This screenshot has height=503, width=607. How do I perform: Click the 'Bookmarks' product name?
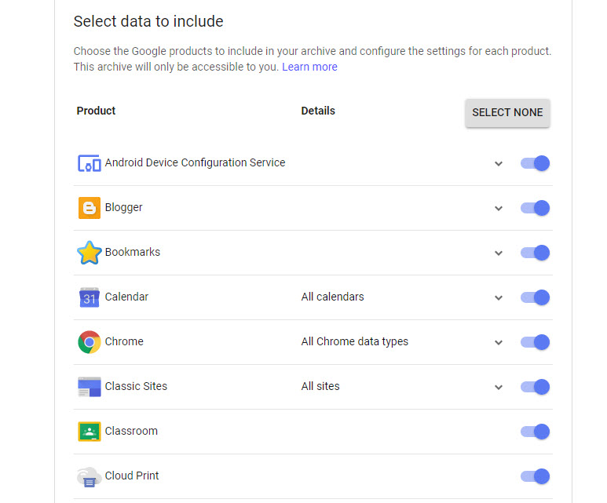click(133, 252)
